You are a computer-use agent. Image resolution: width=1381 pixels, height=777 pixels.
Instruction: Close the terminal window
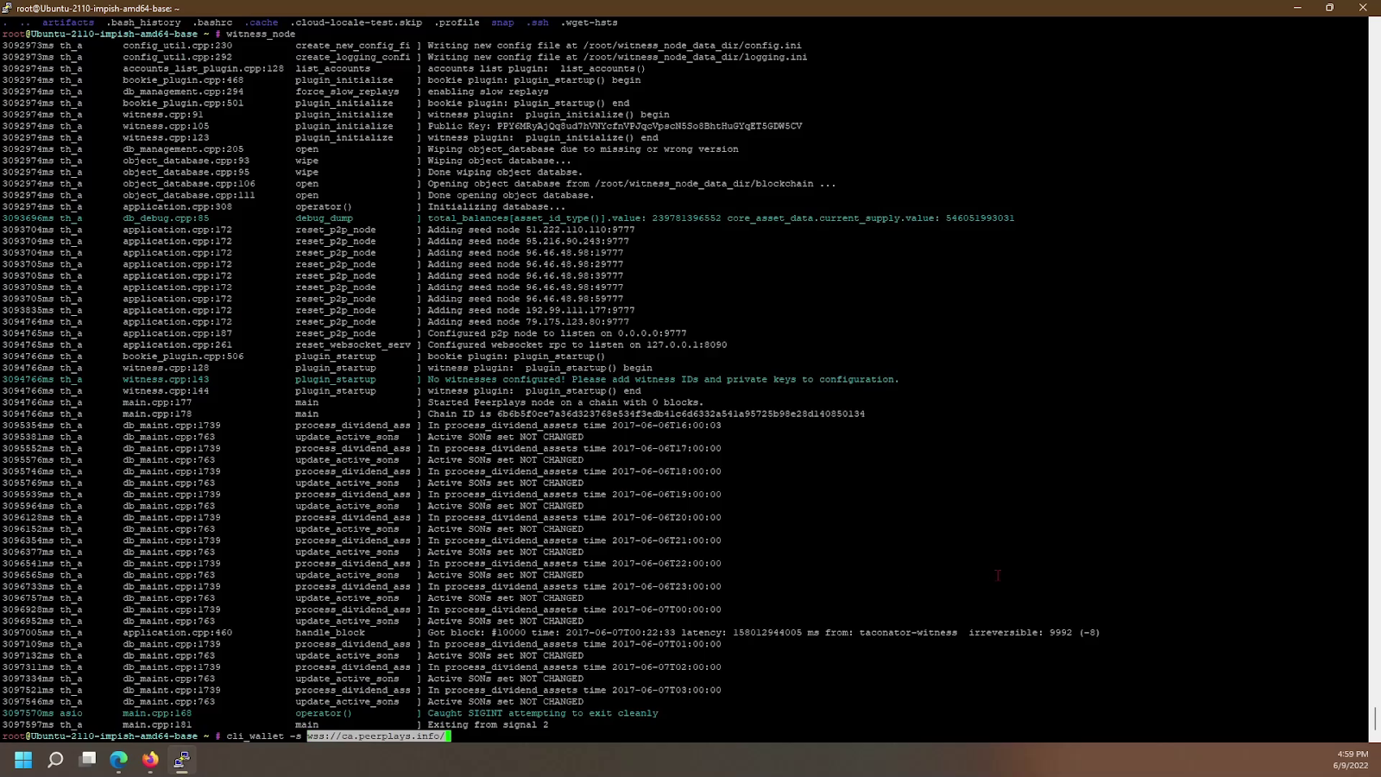tap(1363, 8)
